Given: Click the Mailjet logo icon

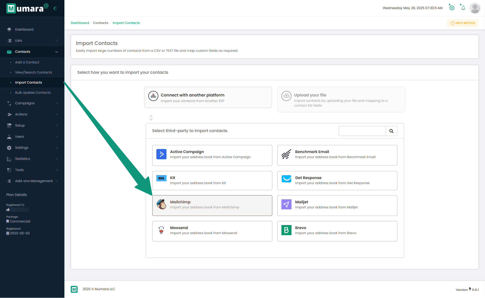Looking at the screenshot, I should coord(286,204).
